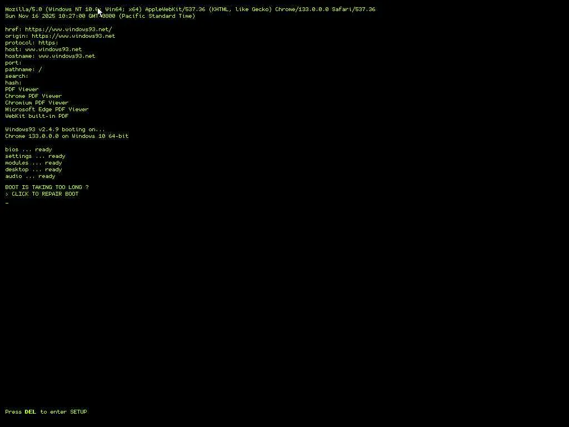Click the 'search:' line
Image resolution: width=569 pixels, height=427 pixels.
17,76
